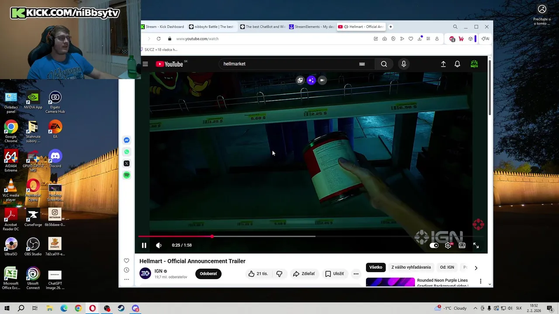The height and width of the screenshot is (314, 559).
Task: Open Steam from the taskbar
Action: point(121,308)
